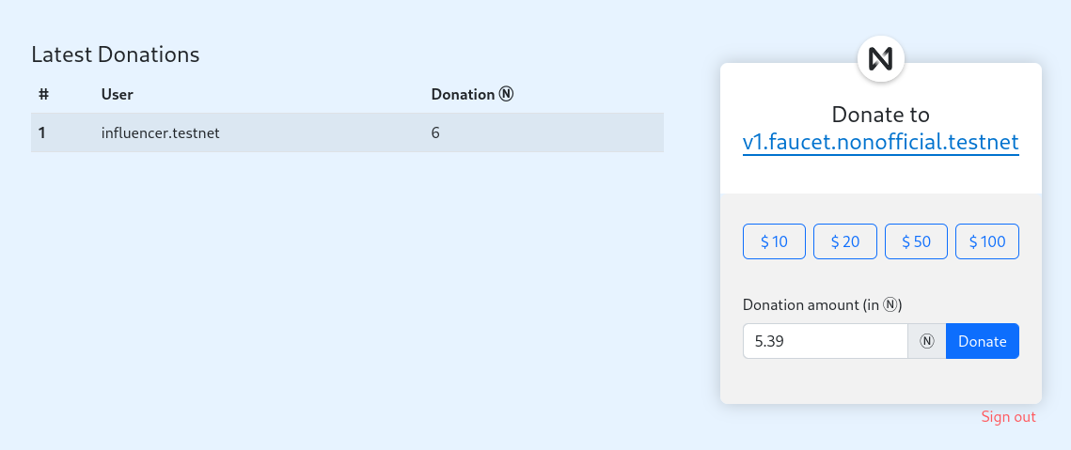Click the User column header

click(x=118, y=94)
